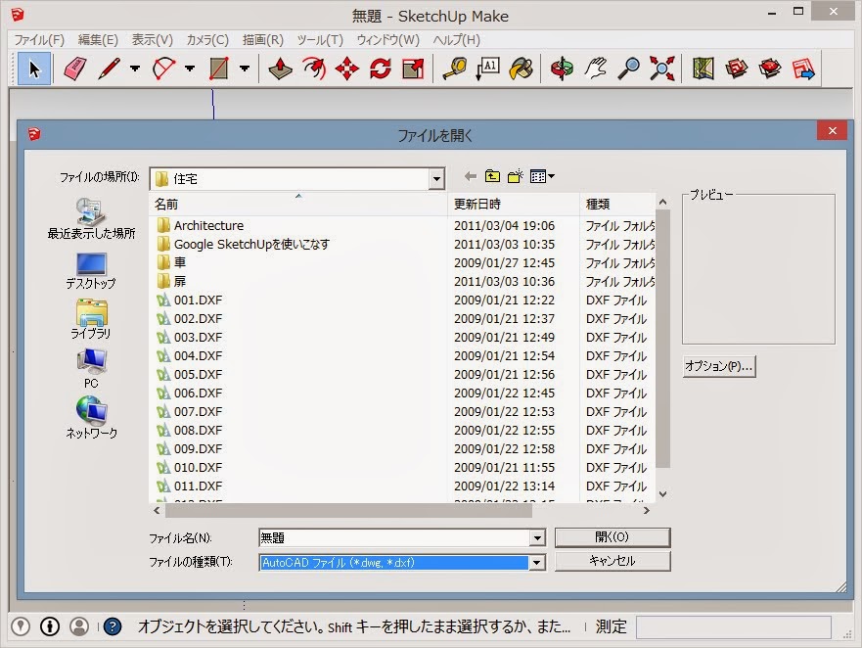The image size is (862, 648).
Task: Open the 編集(E) menu
Action: [x=98, y=40]
